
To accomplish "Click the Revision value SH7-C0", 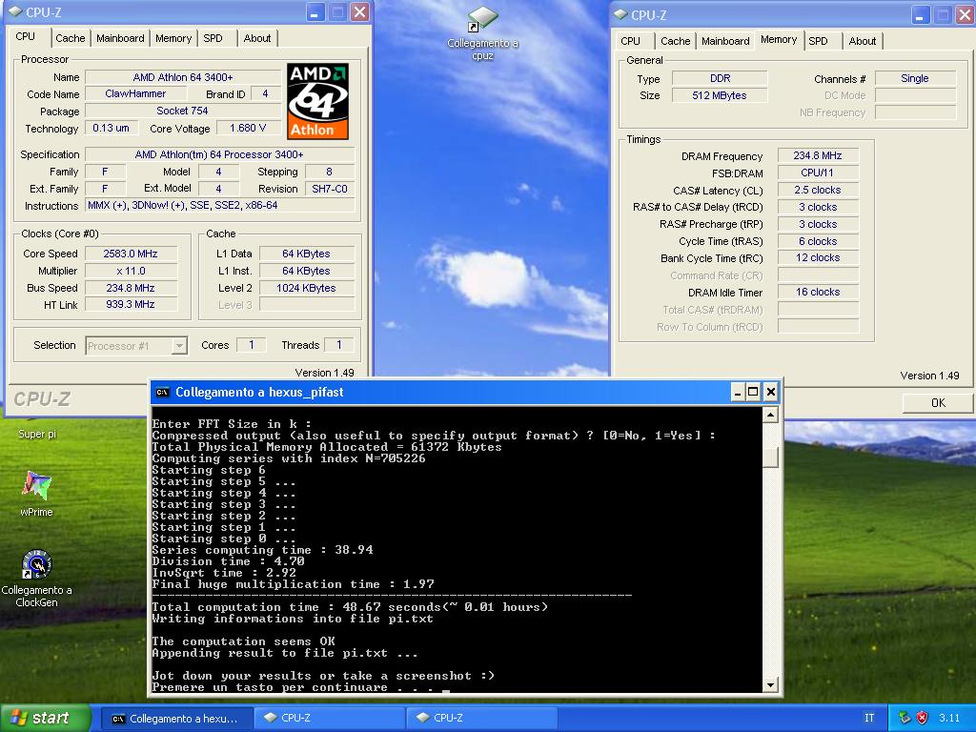I will pos(330,189).
